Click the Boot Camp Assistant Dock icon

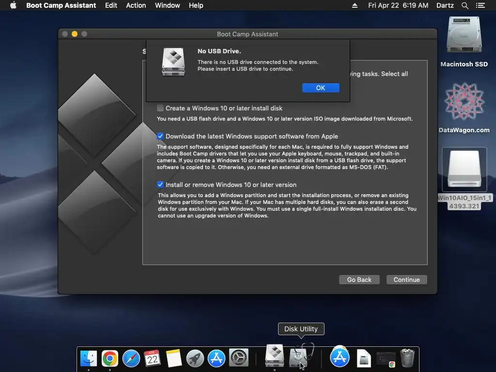point(274,356)
